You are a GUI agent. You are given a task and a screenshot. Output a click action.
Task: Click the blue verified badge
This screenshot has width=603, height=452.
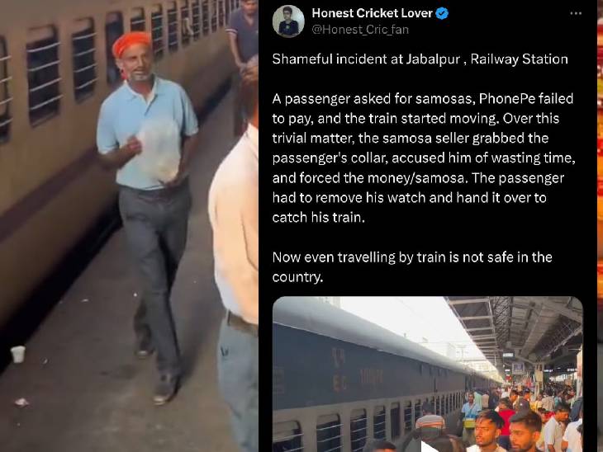point(442,13)
